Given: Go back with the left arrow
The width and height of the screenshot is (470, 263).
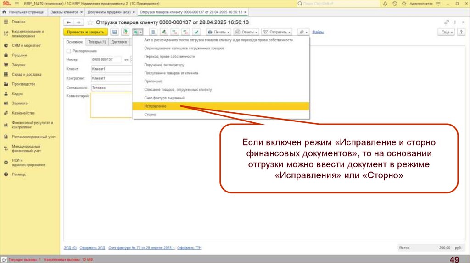Looking at the screenshot, I should pos(69,22).
